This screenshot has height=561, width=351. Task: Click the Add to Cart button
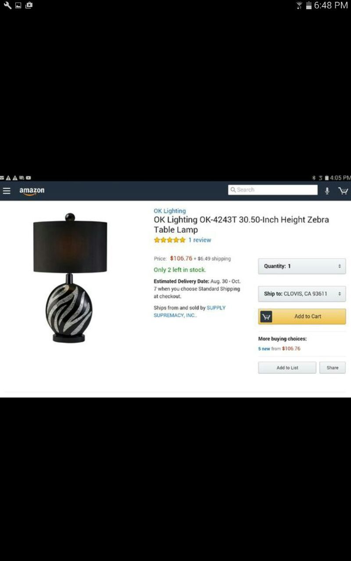pos(302,316)
